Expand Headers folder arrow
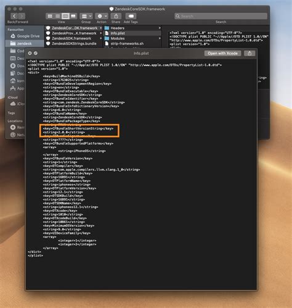 point(160,28)
